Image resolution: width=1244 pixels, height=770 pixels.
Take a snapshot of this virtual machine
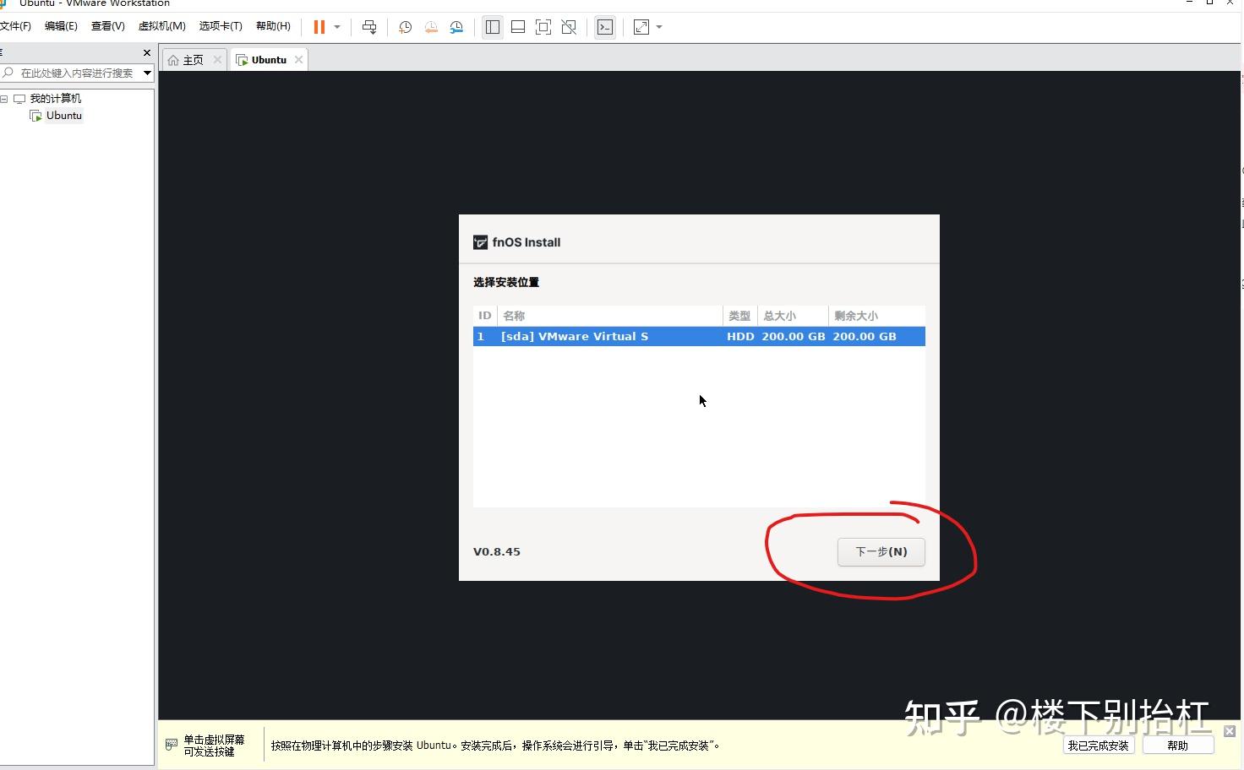(x=405, y=27)
